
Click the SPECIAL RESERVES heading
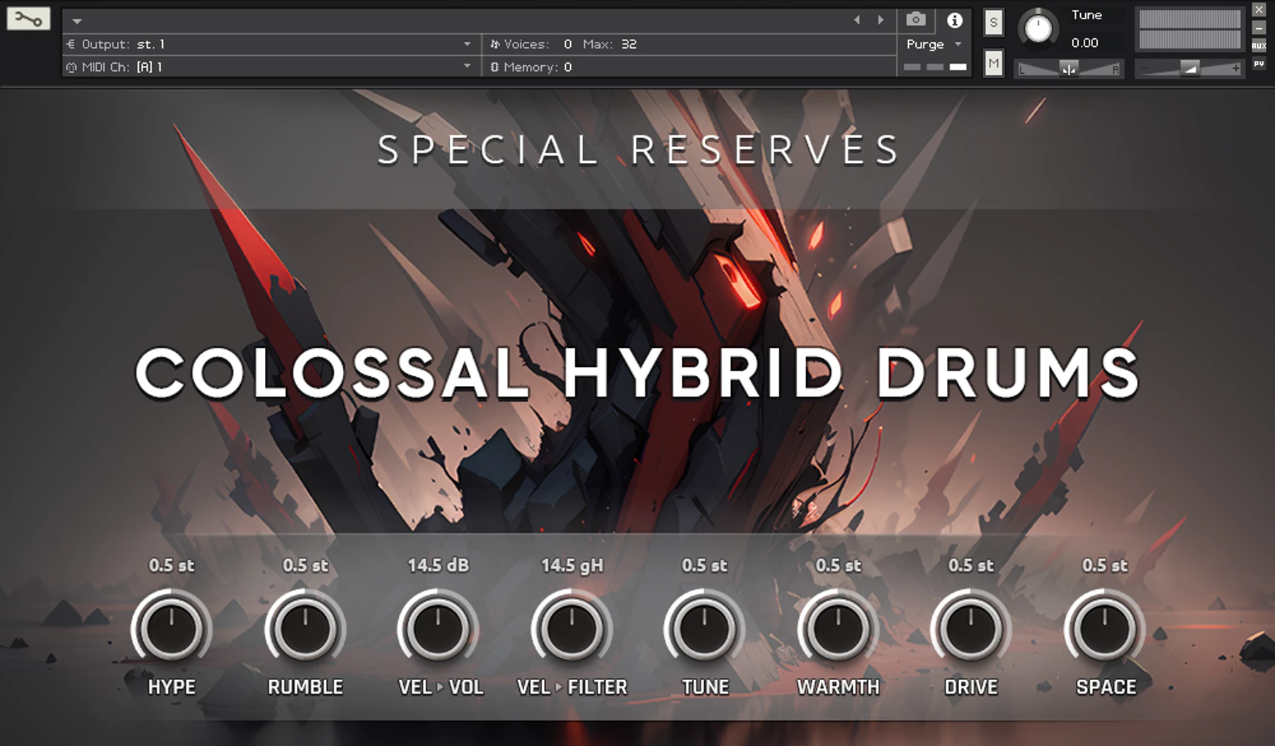pyautogui.click(x=637, y=150)
